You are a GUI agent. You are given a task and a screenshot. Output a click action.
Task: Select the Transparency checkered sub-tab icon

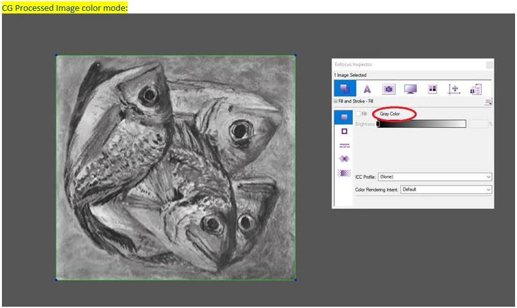point(344,173)
